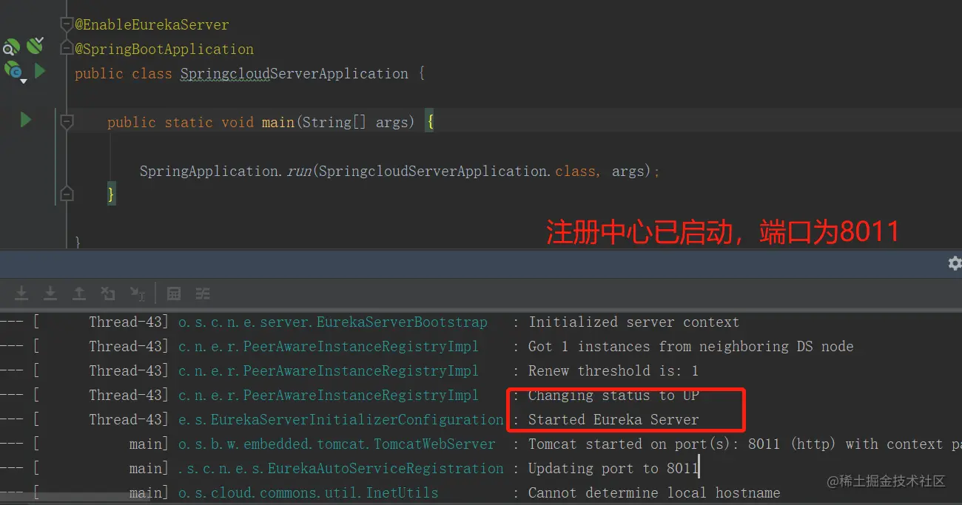
Task: Click the Spring bean search gutter icon
Action: pos(10,48)
